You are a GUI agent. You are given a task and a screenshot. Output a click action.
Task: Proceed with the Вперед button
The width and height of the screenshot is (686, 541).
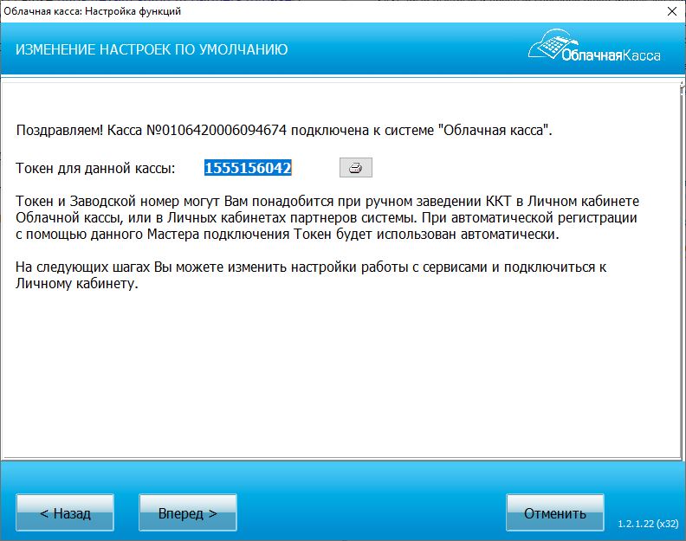(x=187, y=513)
